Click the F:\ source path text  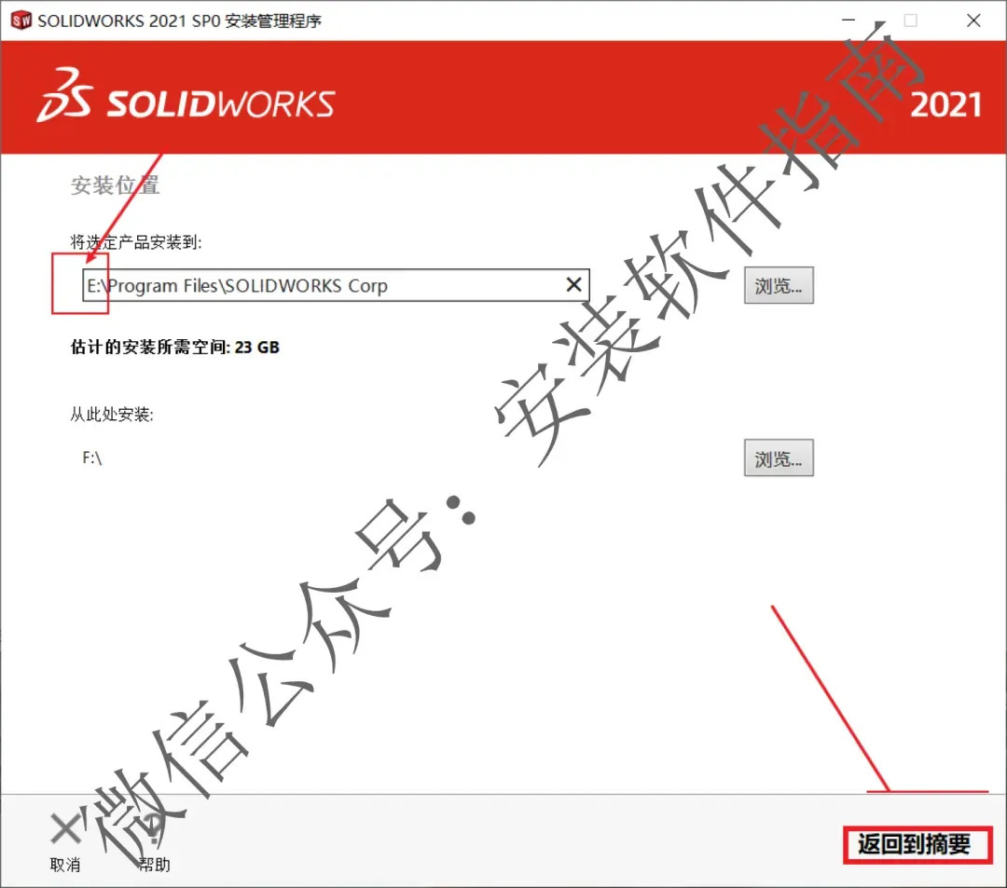tap(91, 458)
